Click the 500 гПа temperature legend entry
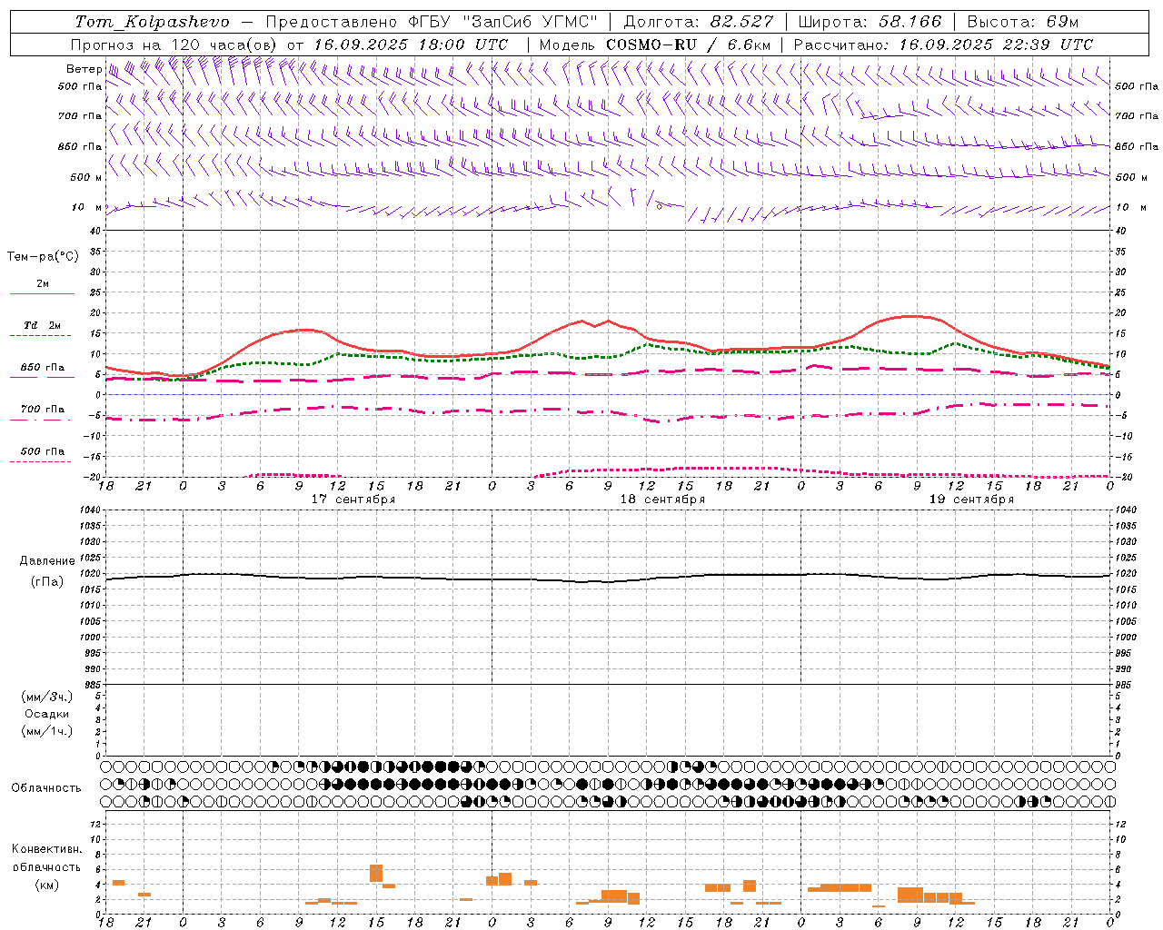Screen dimensions: 1163x930 pos(42,451)
